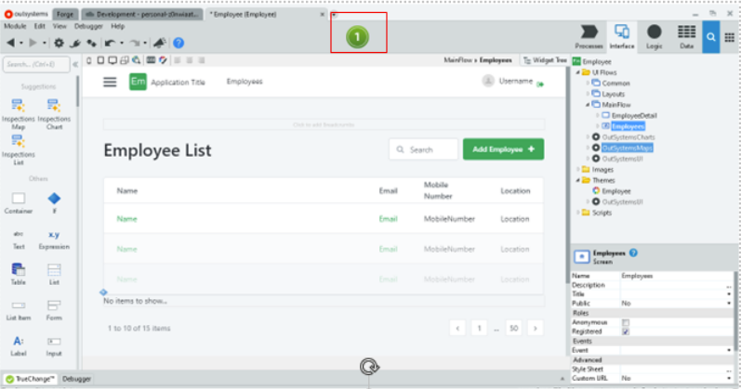Viewport: 741px width, 389px height.
Task: Collapse the UI Flows folder
Action: tap(578, 72)
